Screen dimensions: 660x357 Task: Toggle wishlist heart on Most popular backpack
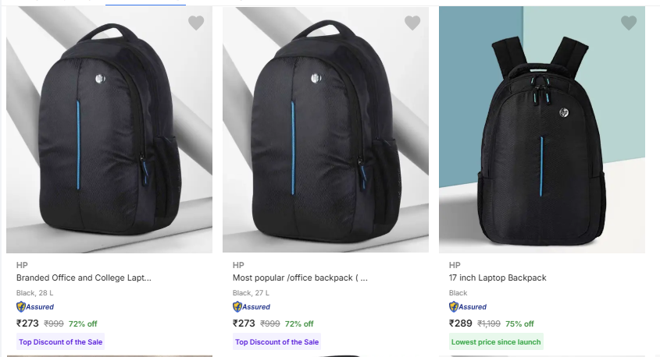pos(412,23)
